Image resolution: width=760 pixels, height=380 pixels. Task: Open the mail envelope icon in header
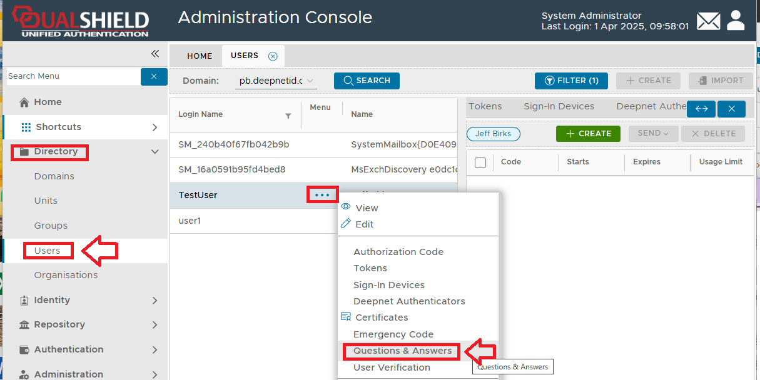tap(708, 21)
